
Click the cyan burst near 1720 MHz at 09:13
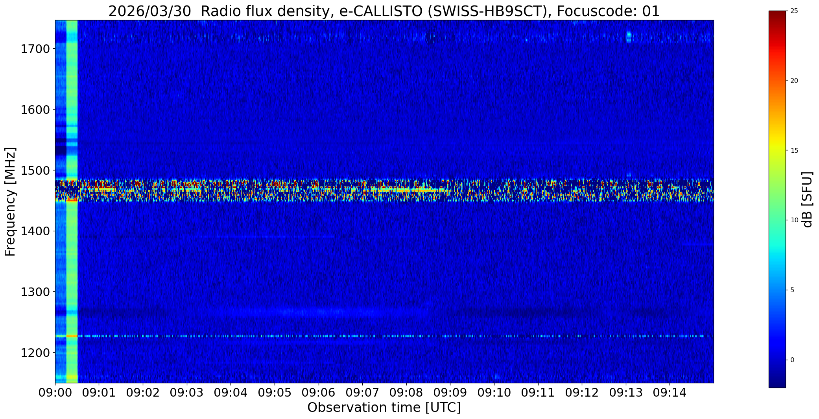(x=629, y=36)
